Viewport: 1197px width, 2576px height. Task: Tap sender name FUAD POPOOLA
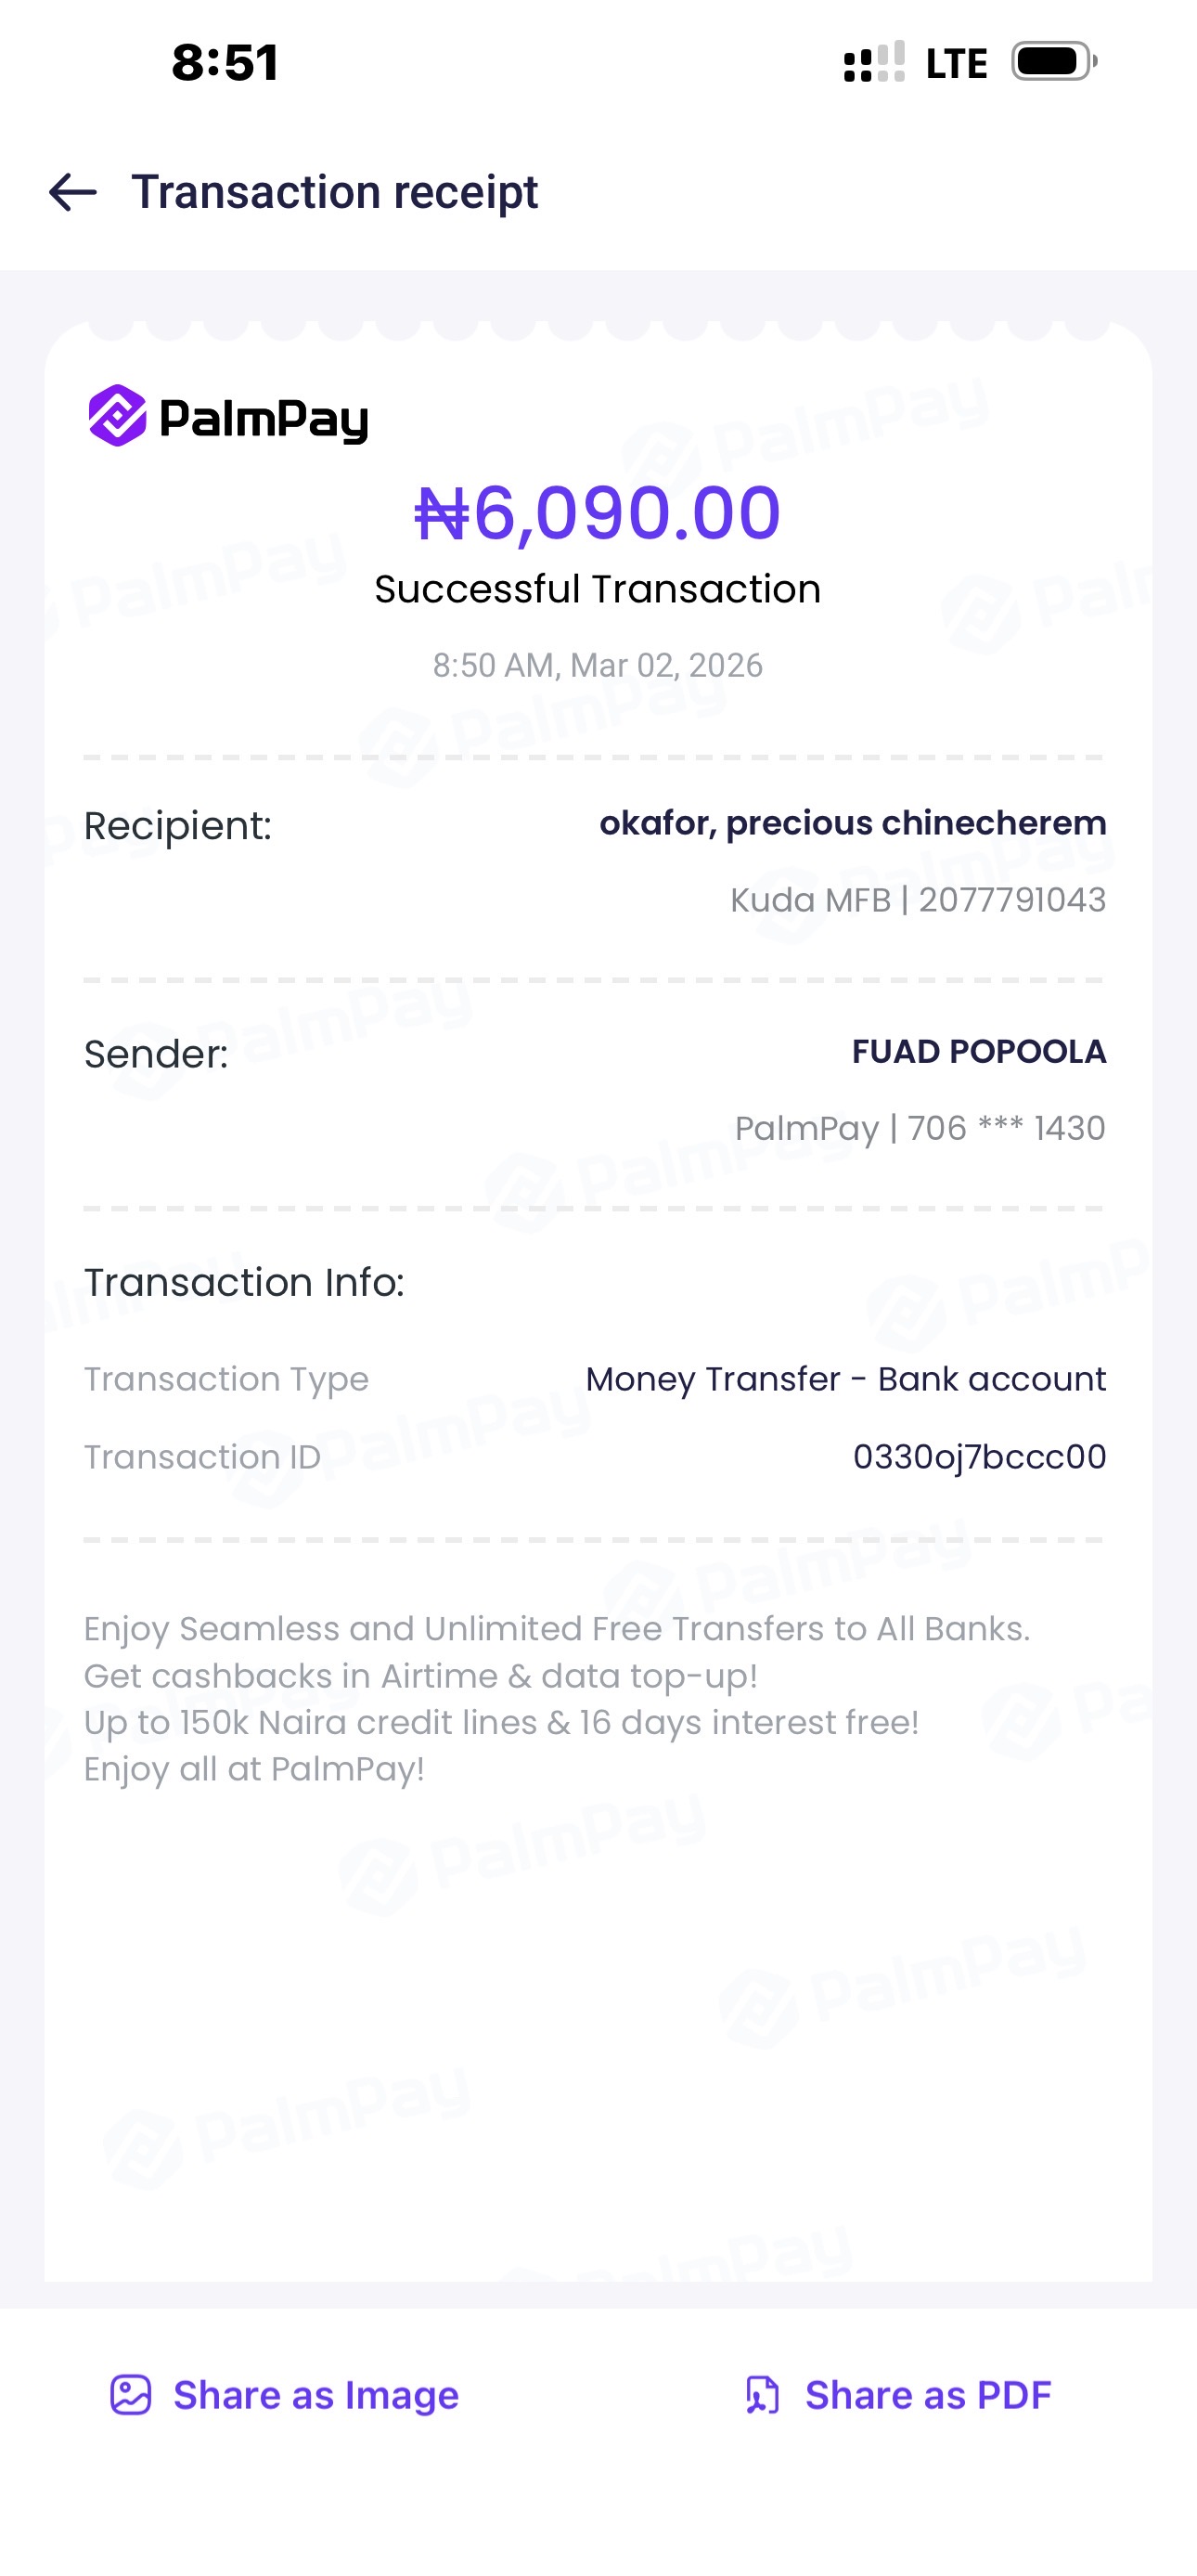point(978,1052)
